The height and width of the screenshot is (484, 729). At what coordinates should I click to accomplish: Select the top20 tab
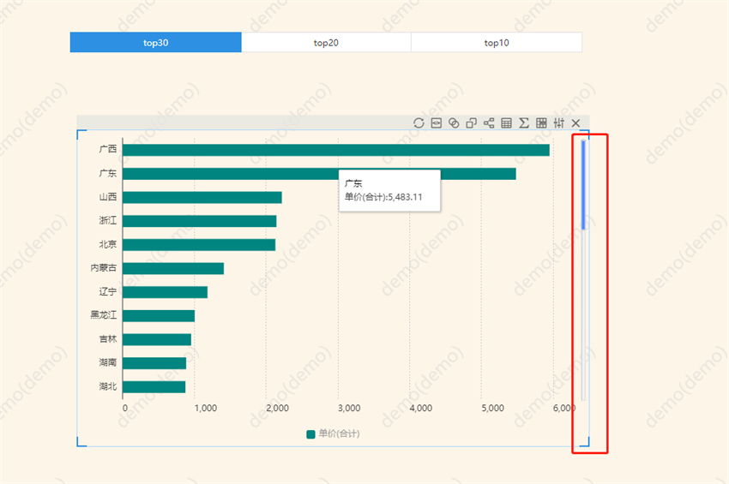[x=326, y=43]
